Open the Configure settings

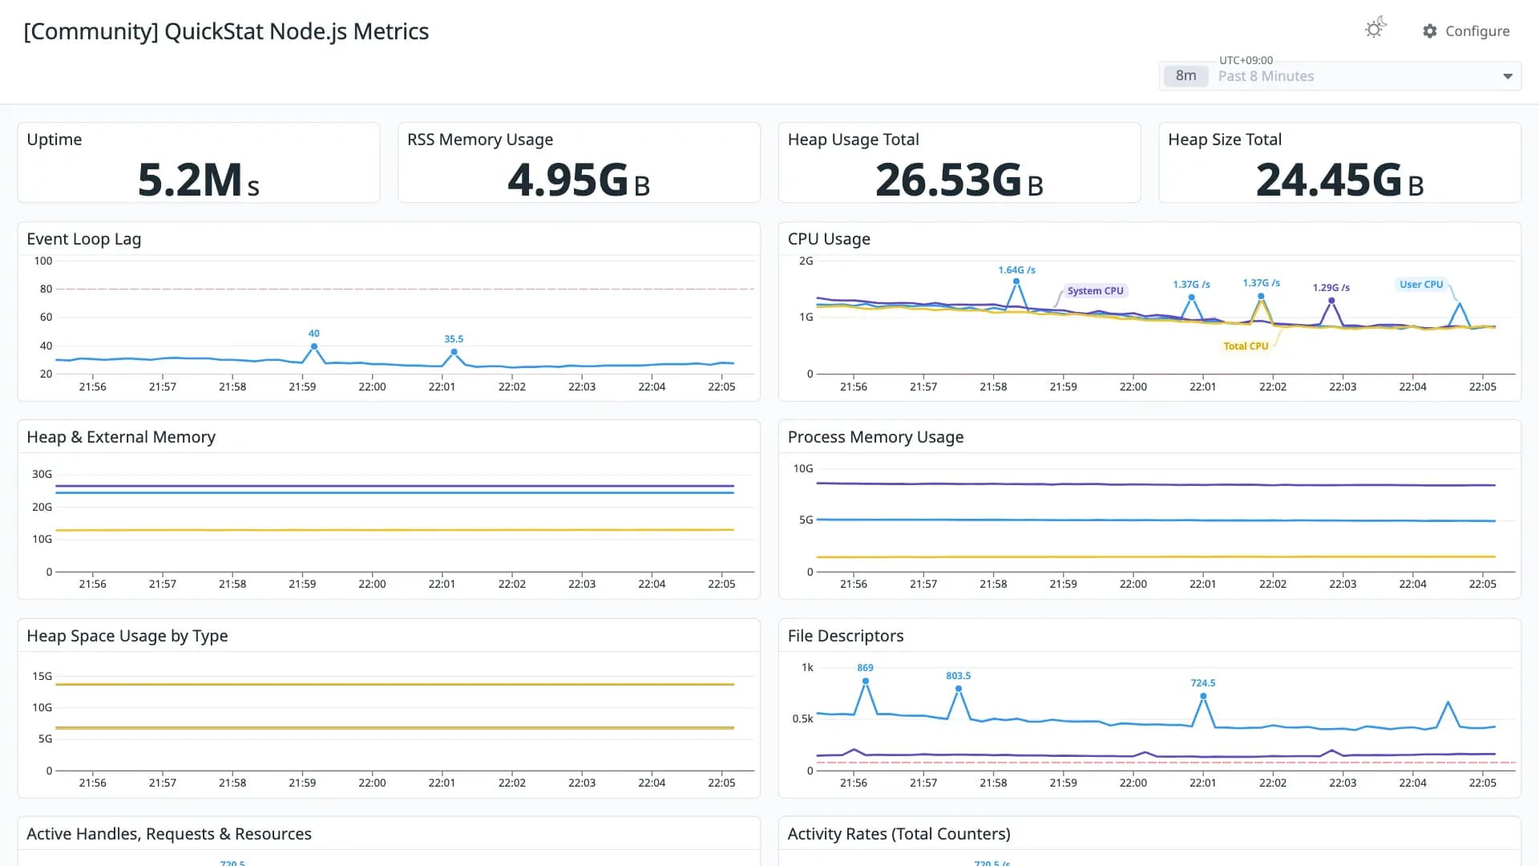tap(1466, 30)
